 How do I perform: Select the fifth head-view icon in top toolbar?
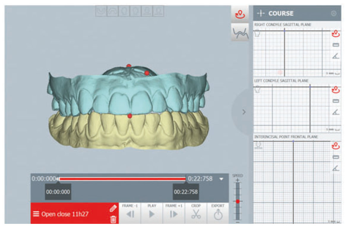147,11
